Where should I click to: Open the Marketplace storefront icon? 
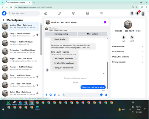[x=88, y=13]
